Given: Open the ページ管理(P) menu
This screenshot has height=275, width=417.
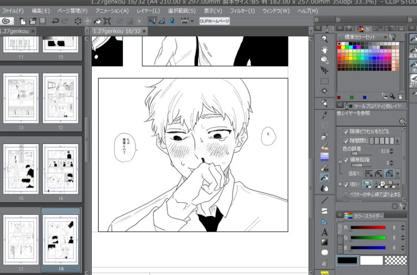Looking at the screenshot, I should tap(72, 11).
